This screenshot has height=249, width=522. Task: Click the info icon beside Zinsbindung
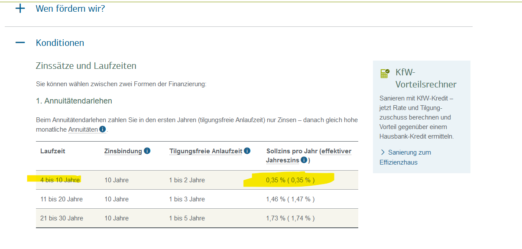click(x=147, y=151)
